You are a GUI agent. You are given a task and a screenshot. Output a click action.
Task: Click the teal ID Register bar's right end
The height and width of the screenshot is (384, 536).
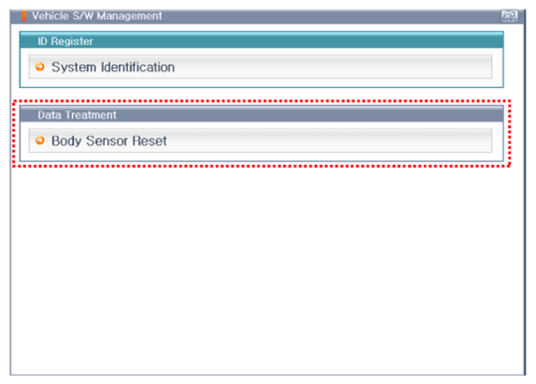479,41
